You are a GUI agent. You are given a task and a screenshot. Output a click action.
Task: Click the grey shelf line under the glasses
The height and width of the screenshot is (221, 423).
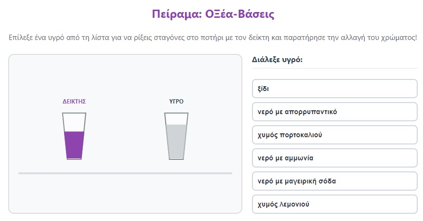pyautogui.click(x=125, y=173)
